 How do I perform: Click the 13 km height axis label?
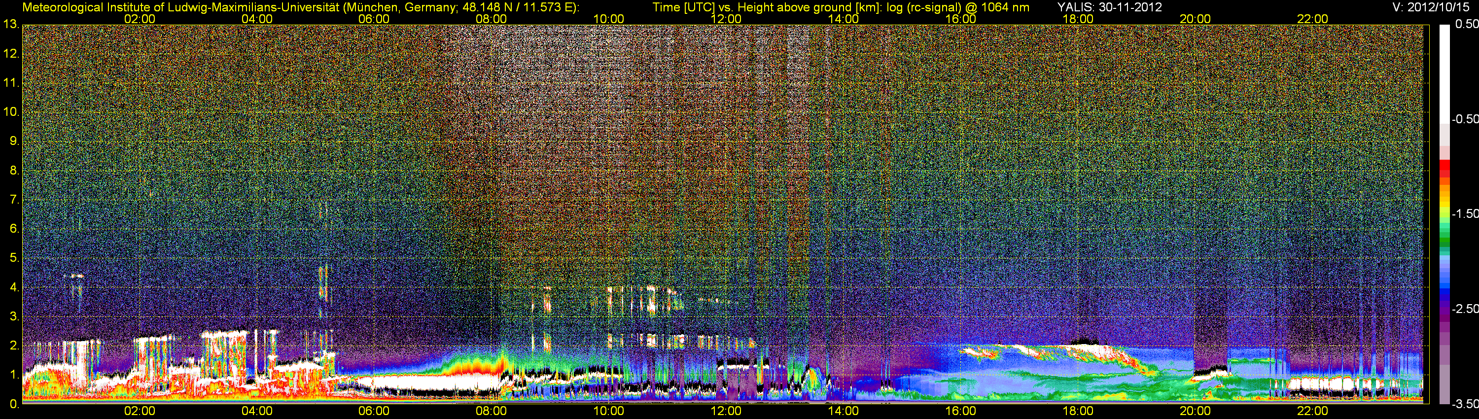point(11,25)
